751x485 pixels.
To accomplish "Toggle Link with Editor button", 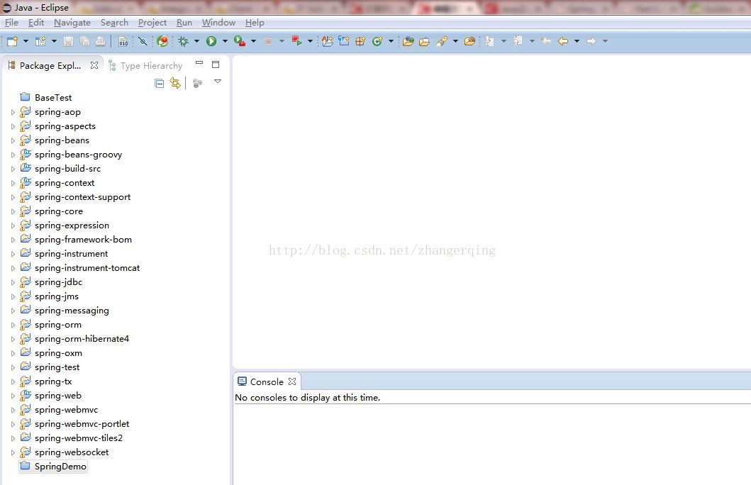I will (x=175, y=83).
